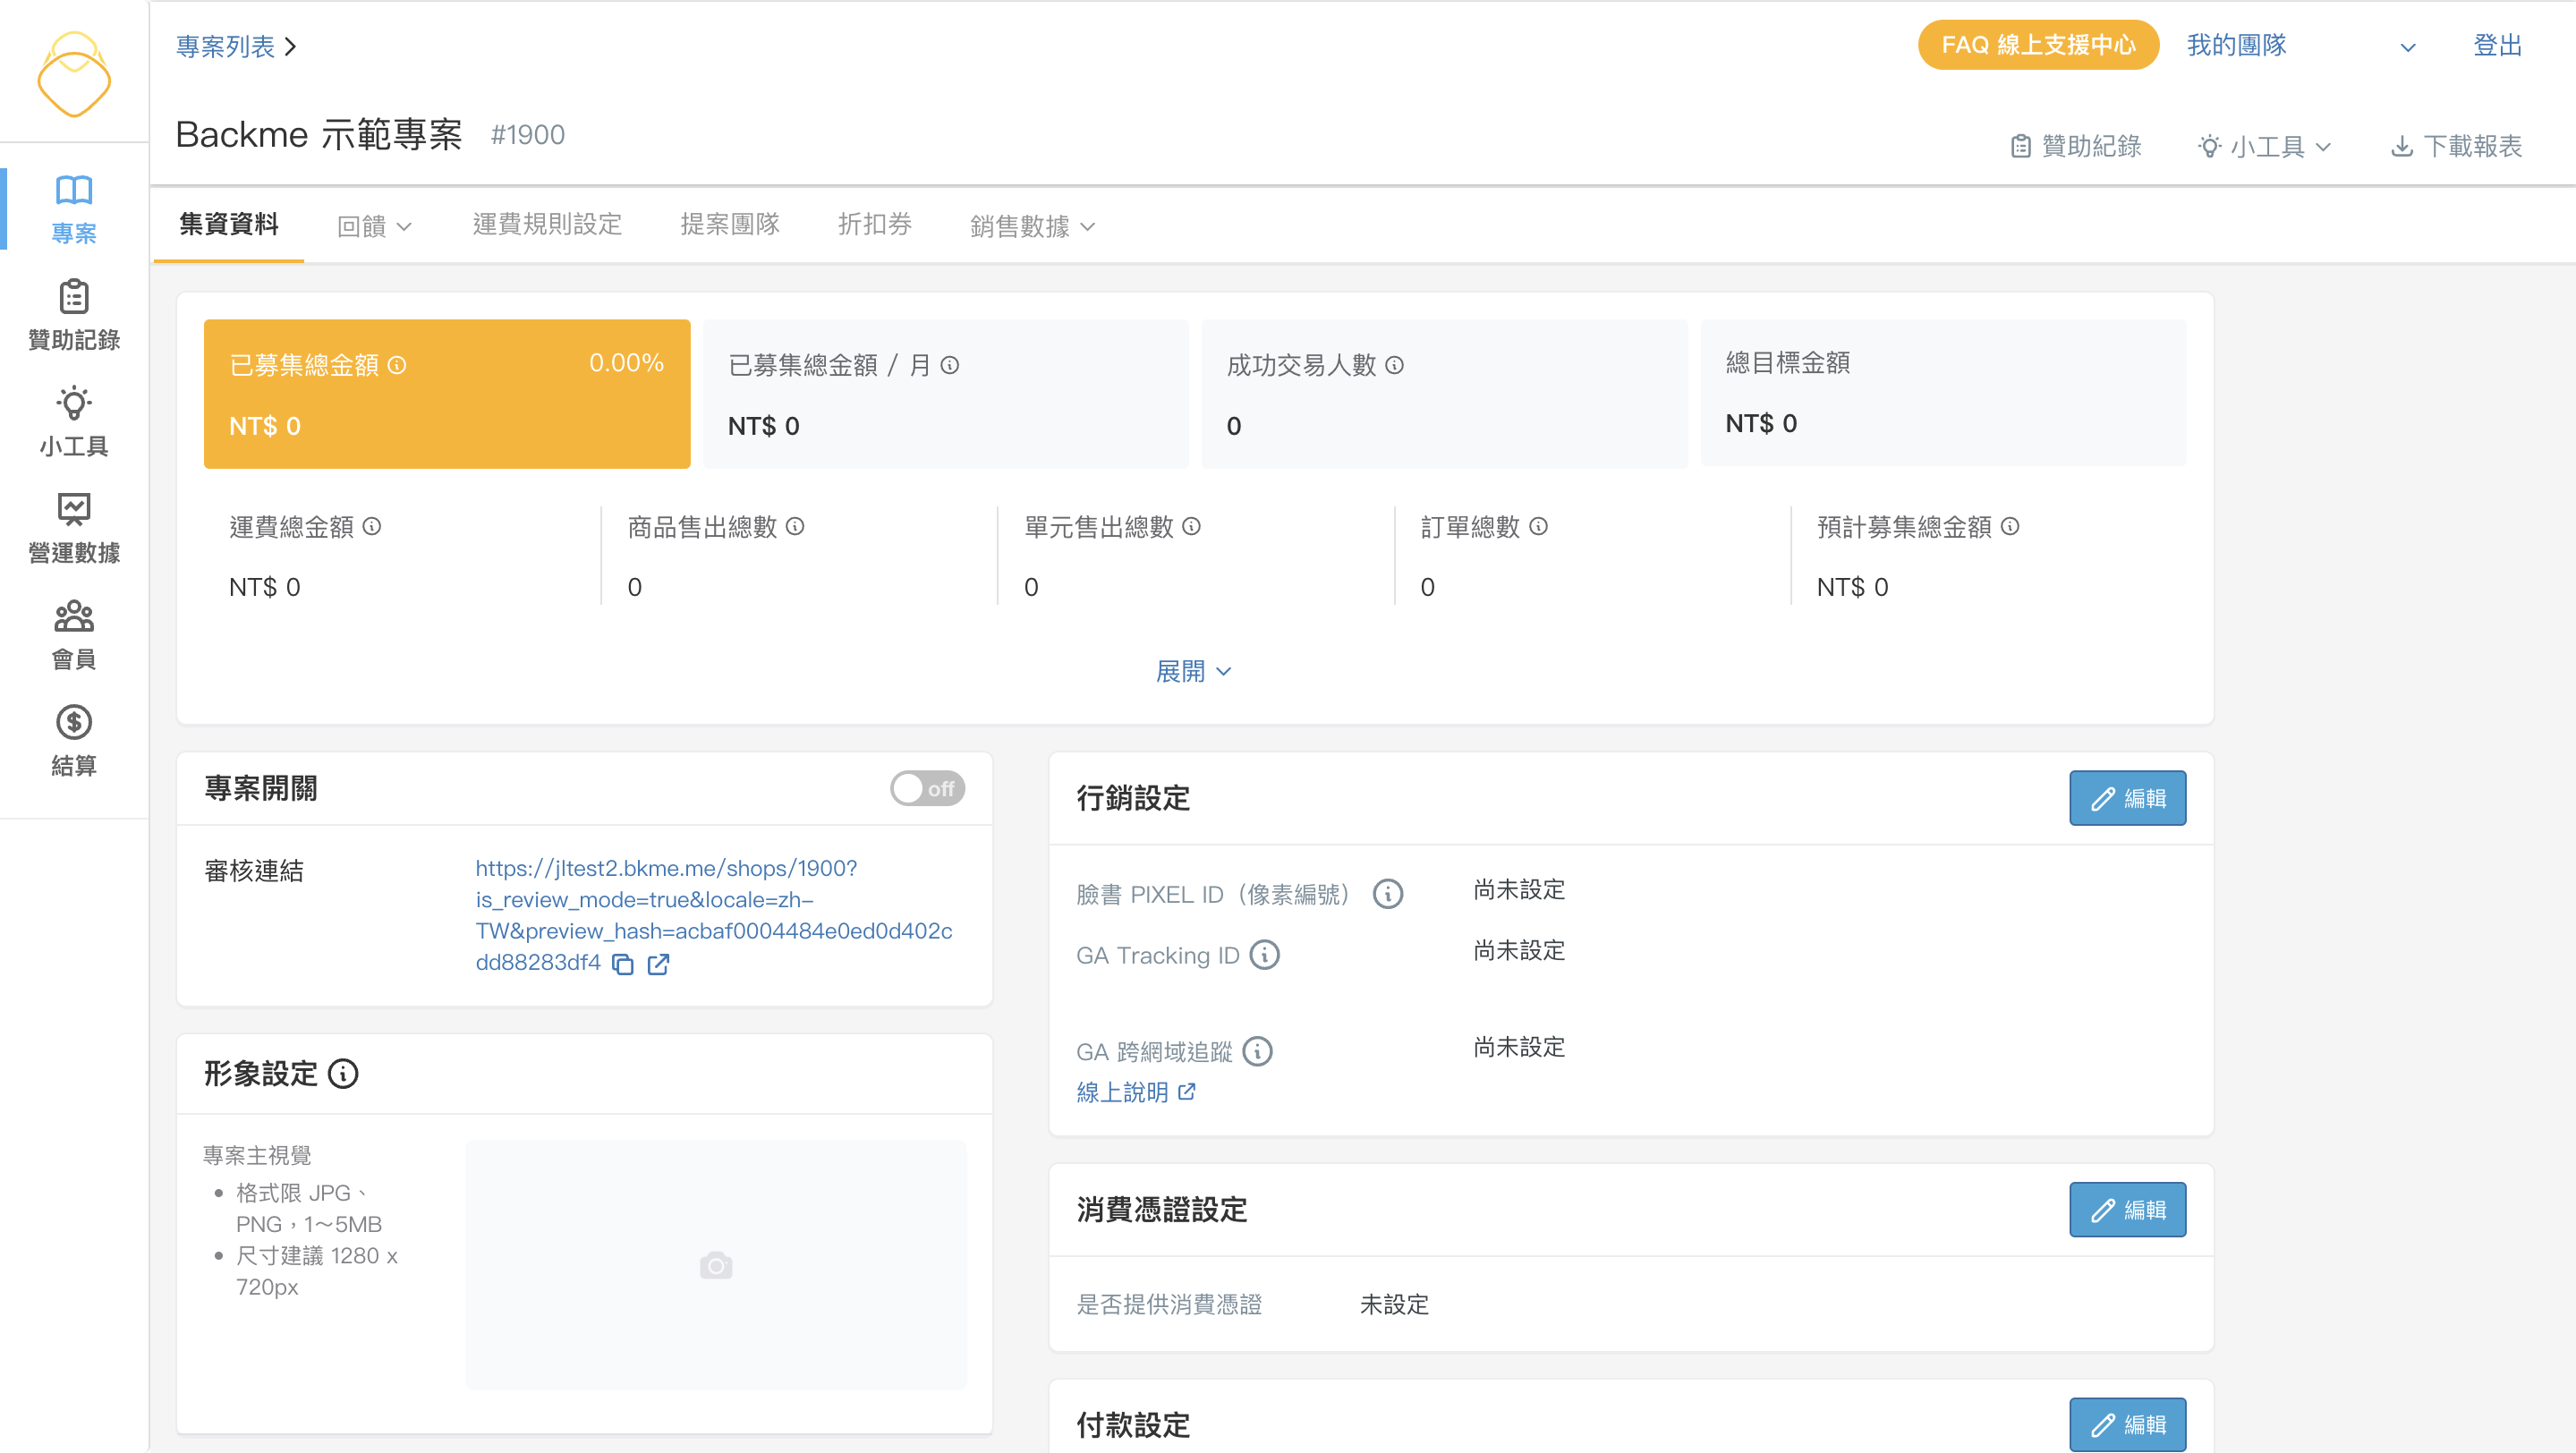The height and width of the screenshot is (1453, 2576).
Task: Click 編輯 button in 行銷設定
Action: [x=2126, y=798]
